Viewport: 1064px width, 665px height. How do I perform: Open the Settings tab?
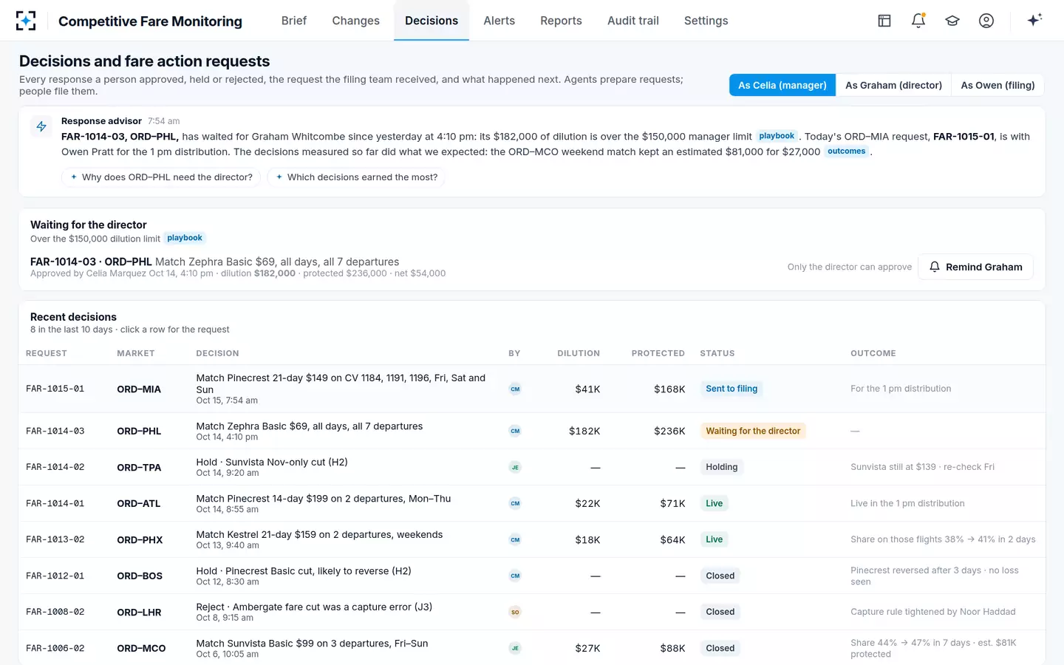click(x=706, y=21)
